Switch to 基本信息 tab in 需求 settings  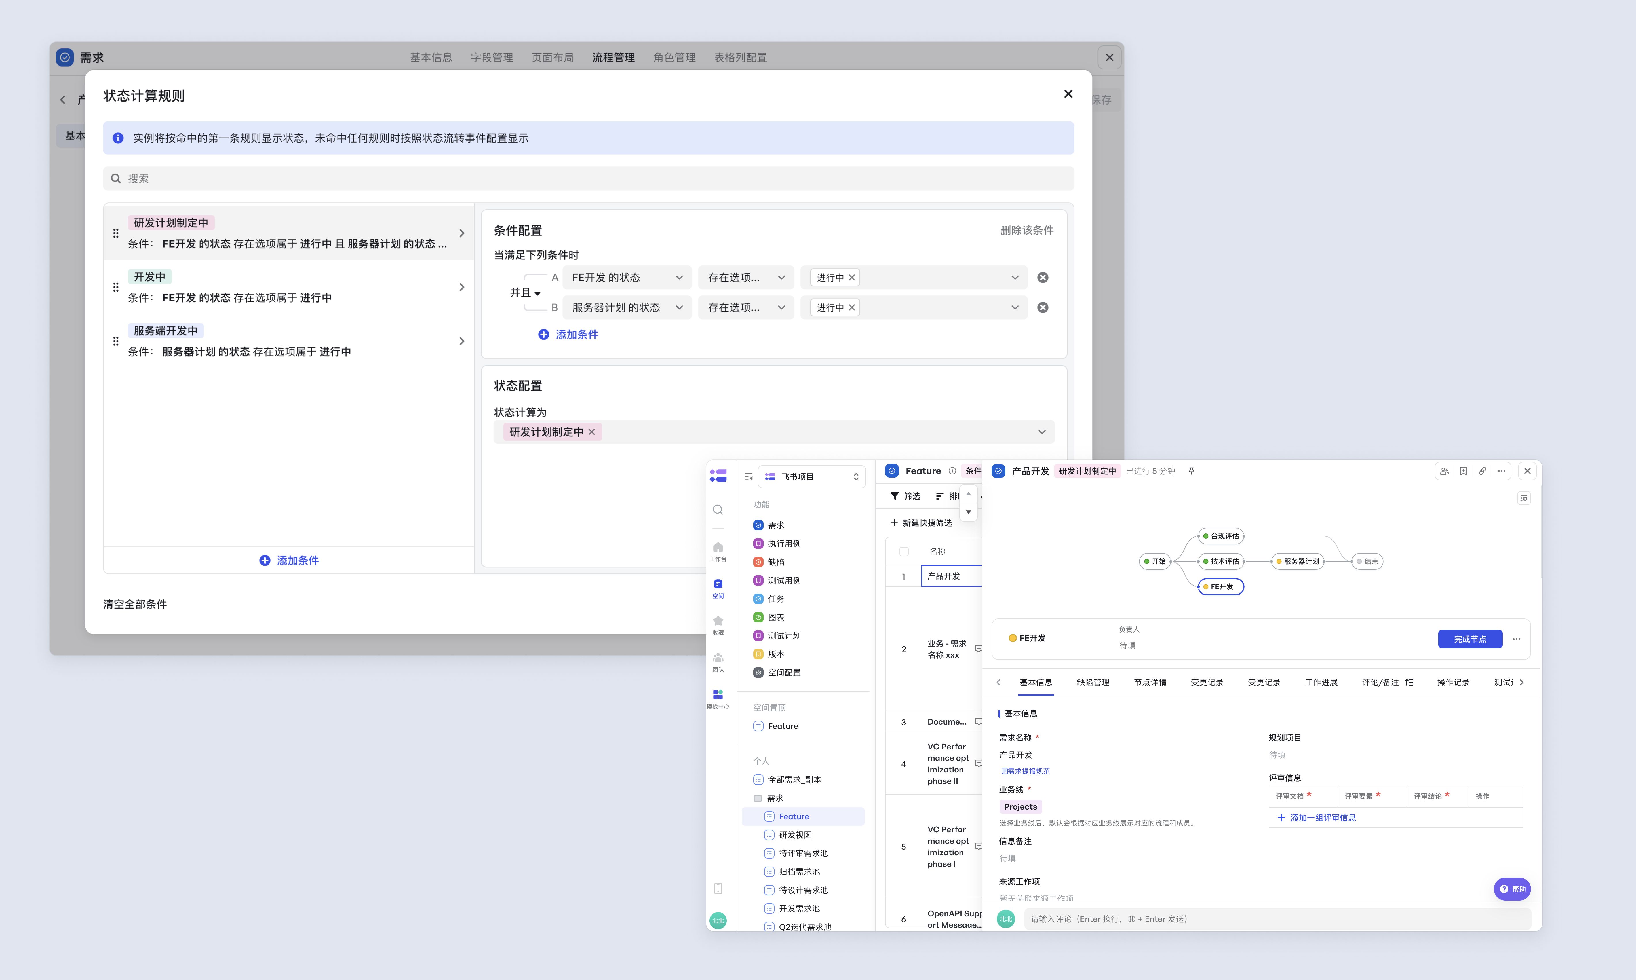(x=431, y=58)
